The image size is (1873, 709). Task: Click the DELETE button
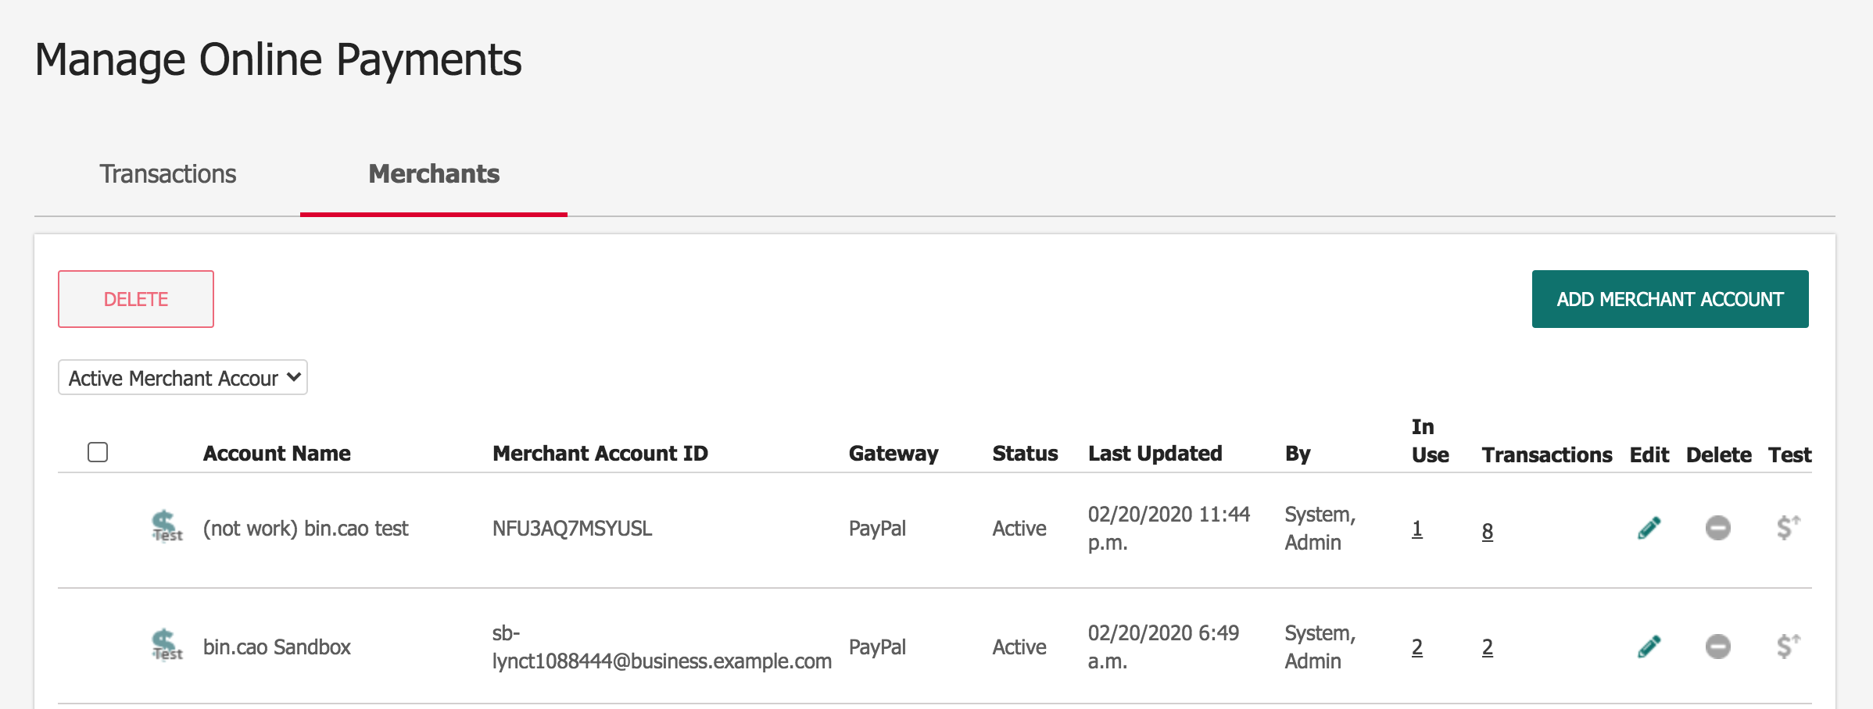click(134, 298)
